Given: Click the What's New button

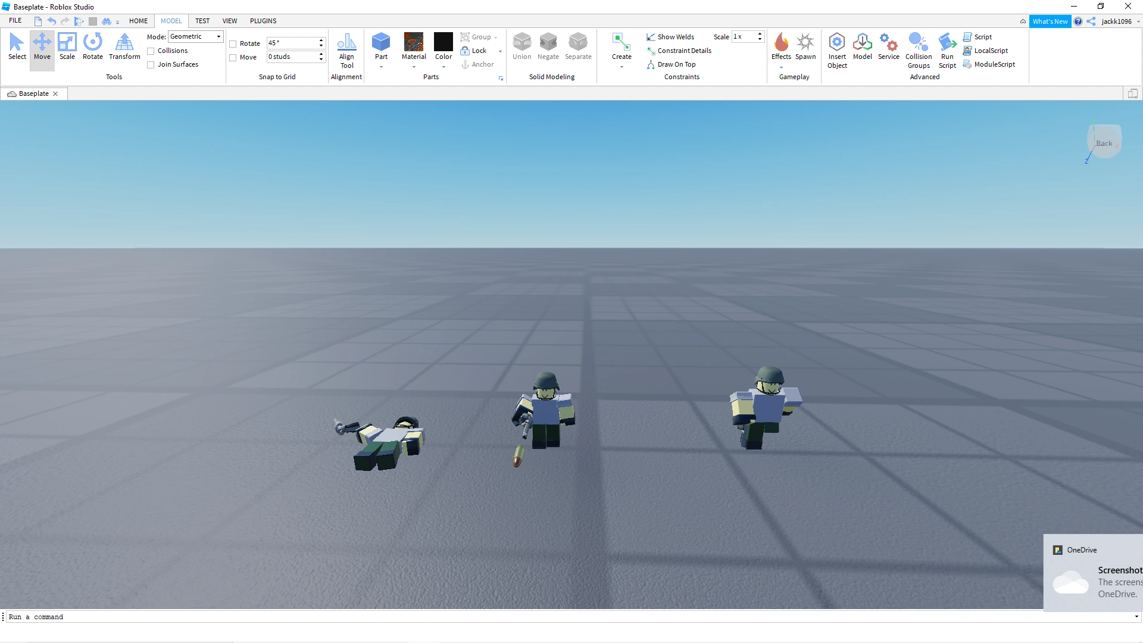Looking at the screenshot, I should pos(1050,21).
